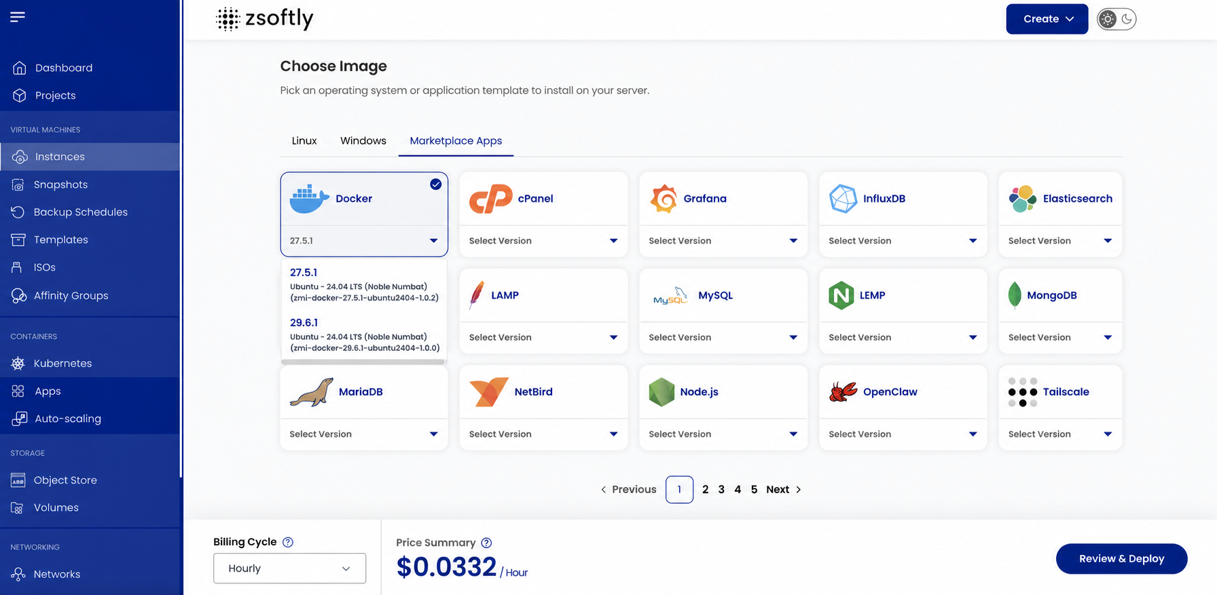1217x595 pixels.
Task: Select the MongoDB leaf logo
Action: 1015,295
